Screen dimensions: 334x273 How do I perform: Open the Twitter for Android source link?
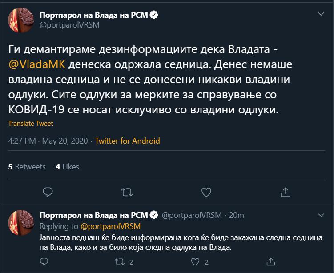127,141
